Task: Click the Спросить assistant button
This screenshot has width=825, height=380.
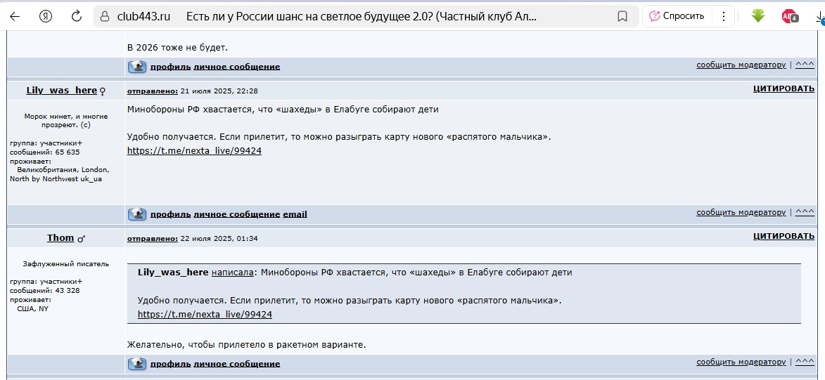Action: click(677, 16)
